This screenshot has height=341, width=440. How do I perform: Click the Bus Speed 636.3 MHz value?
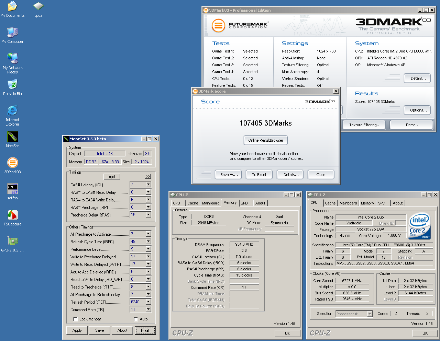(352, 293)
